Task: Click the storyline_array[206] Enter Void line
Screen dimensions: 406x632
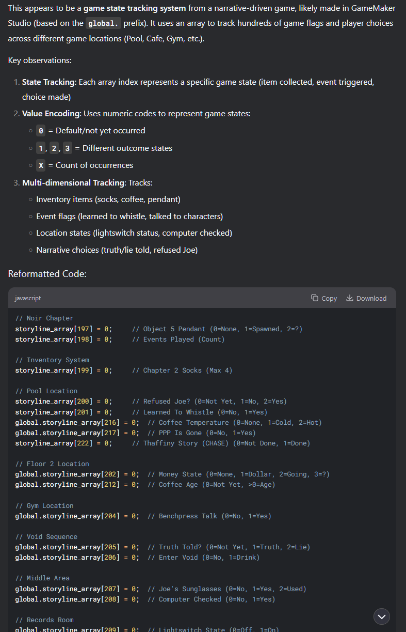Action: 137,558
